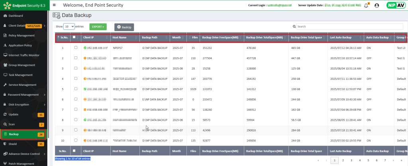Check the checkbox for row 5
Viewport: 408px width, 166px height.
coord(76,89)
